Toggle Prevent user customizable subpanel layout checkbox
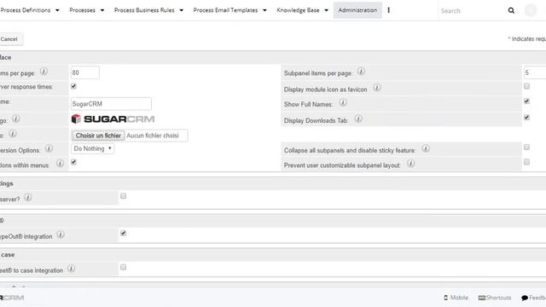 pos(527,162)
